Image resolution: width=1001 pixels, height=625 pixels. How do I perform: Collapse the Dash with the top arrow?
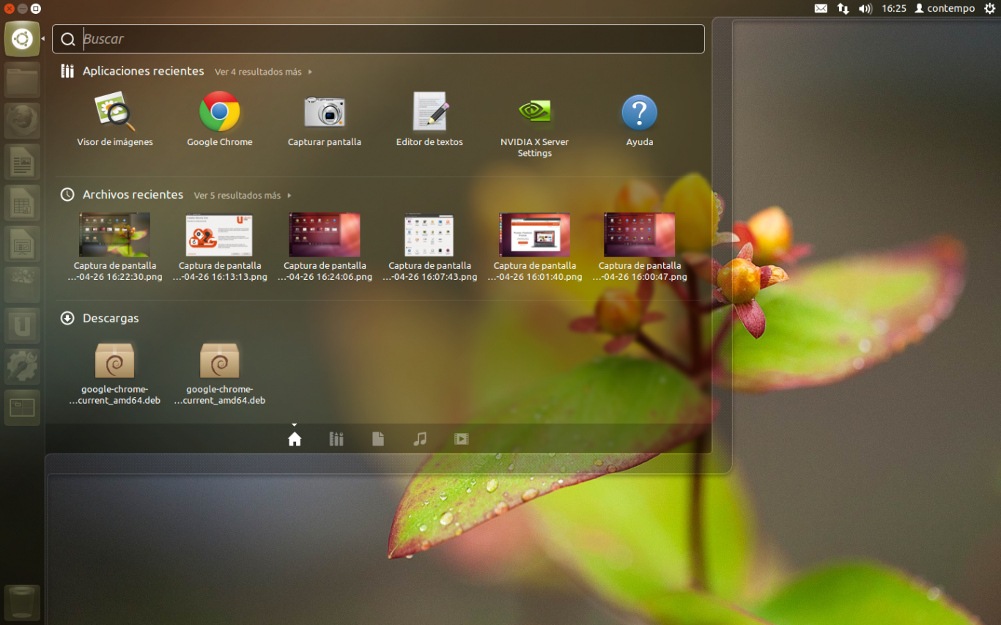point(295,424)
